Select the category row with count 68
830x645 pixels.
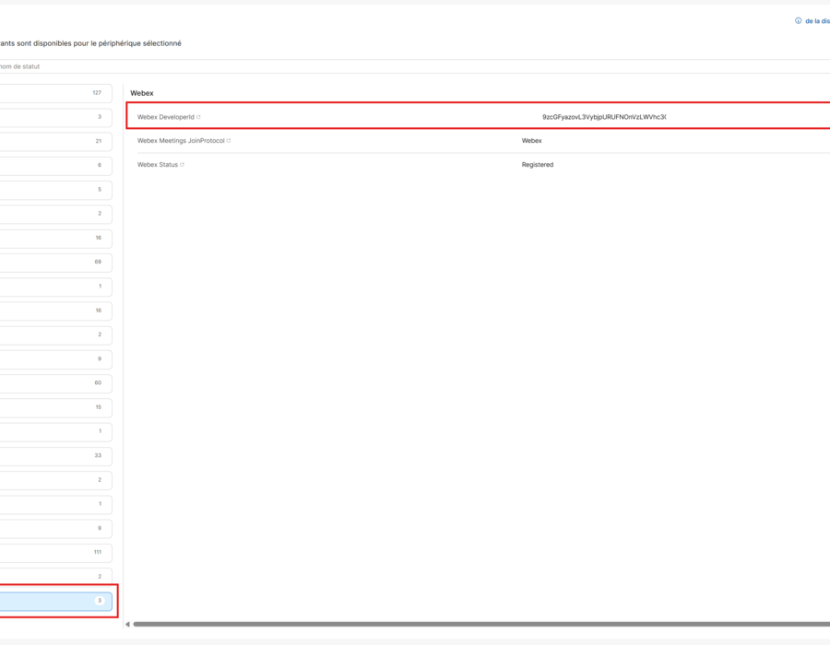coord(55,263)
